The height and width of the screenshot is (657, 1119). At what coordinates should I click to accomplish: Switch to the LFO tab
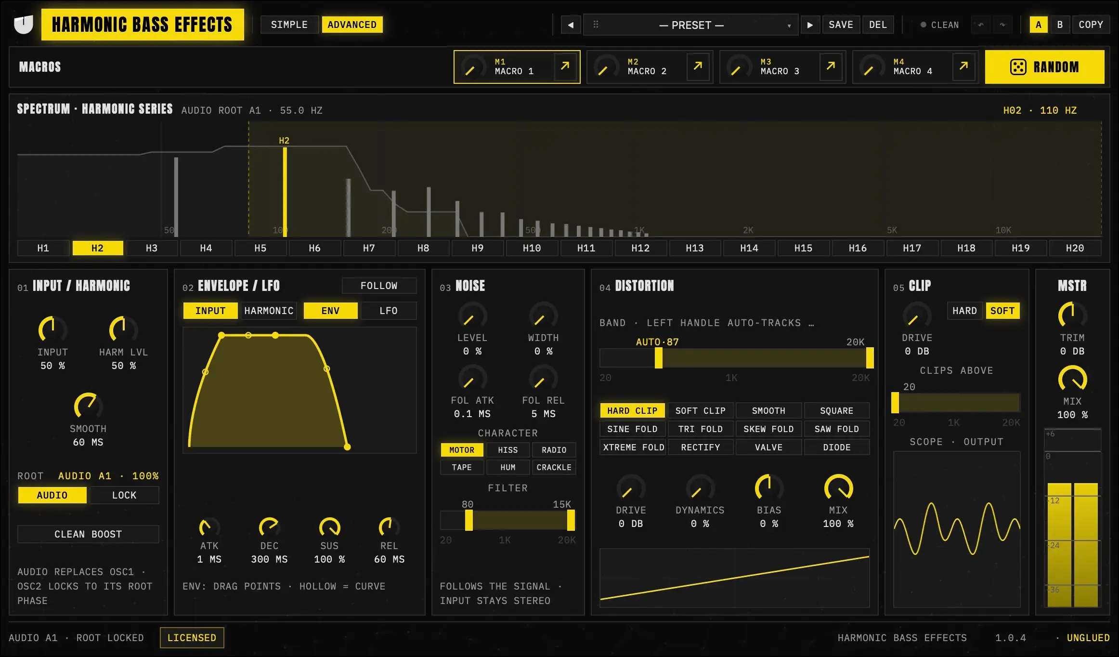pos(388,311)
